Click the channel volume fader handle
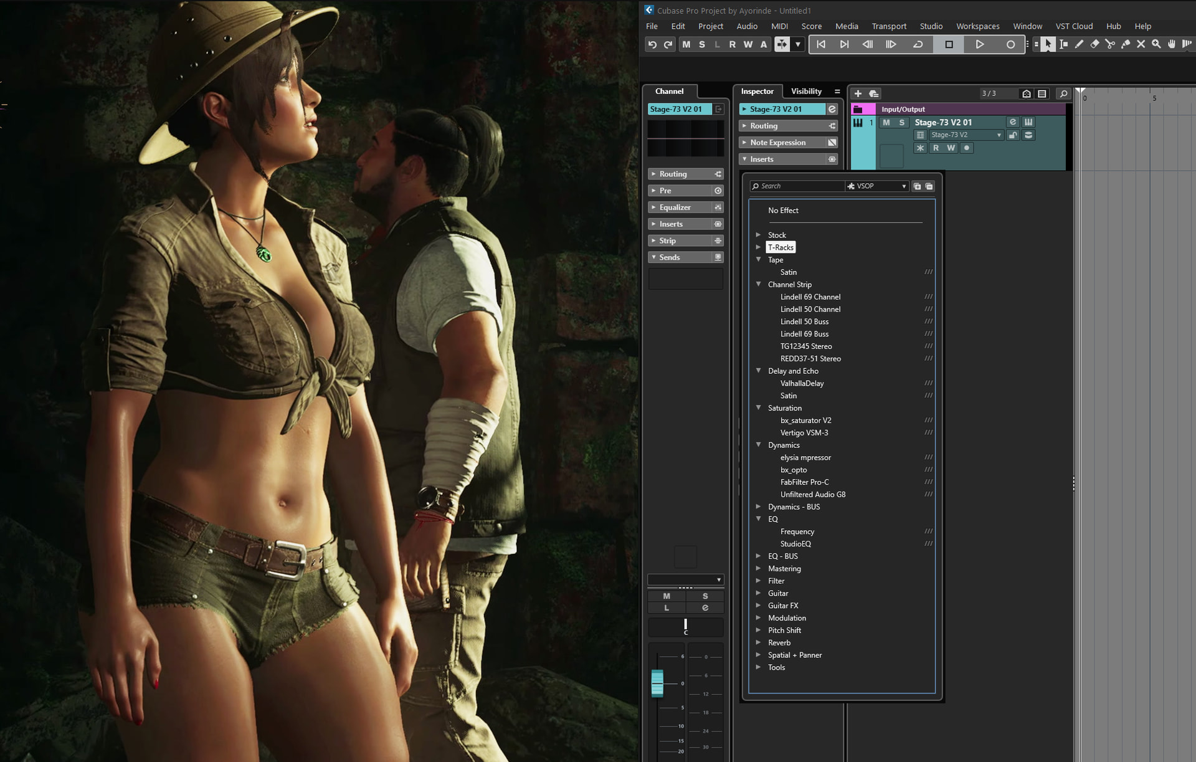This screenshot has width=1196, height=762. [x=657, y=683]
